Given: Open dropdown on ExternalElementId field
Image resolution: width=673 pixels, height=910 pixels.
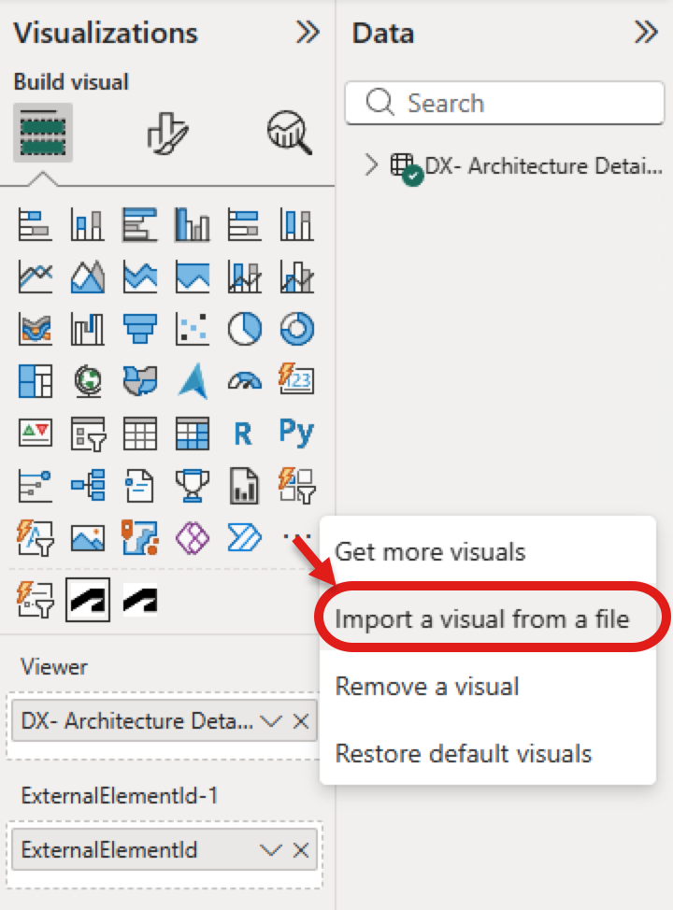Looking at the screenshot, I should click(271, 850).
